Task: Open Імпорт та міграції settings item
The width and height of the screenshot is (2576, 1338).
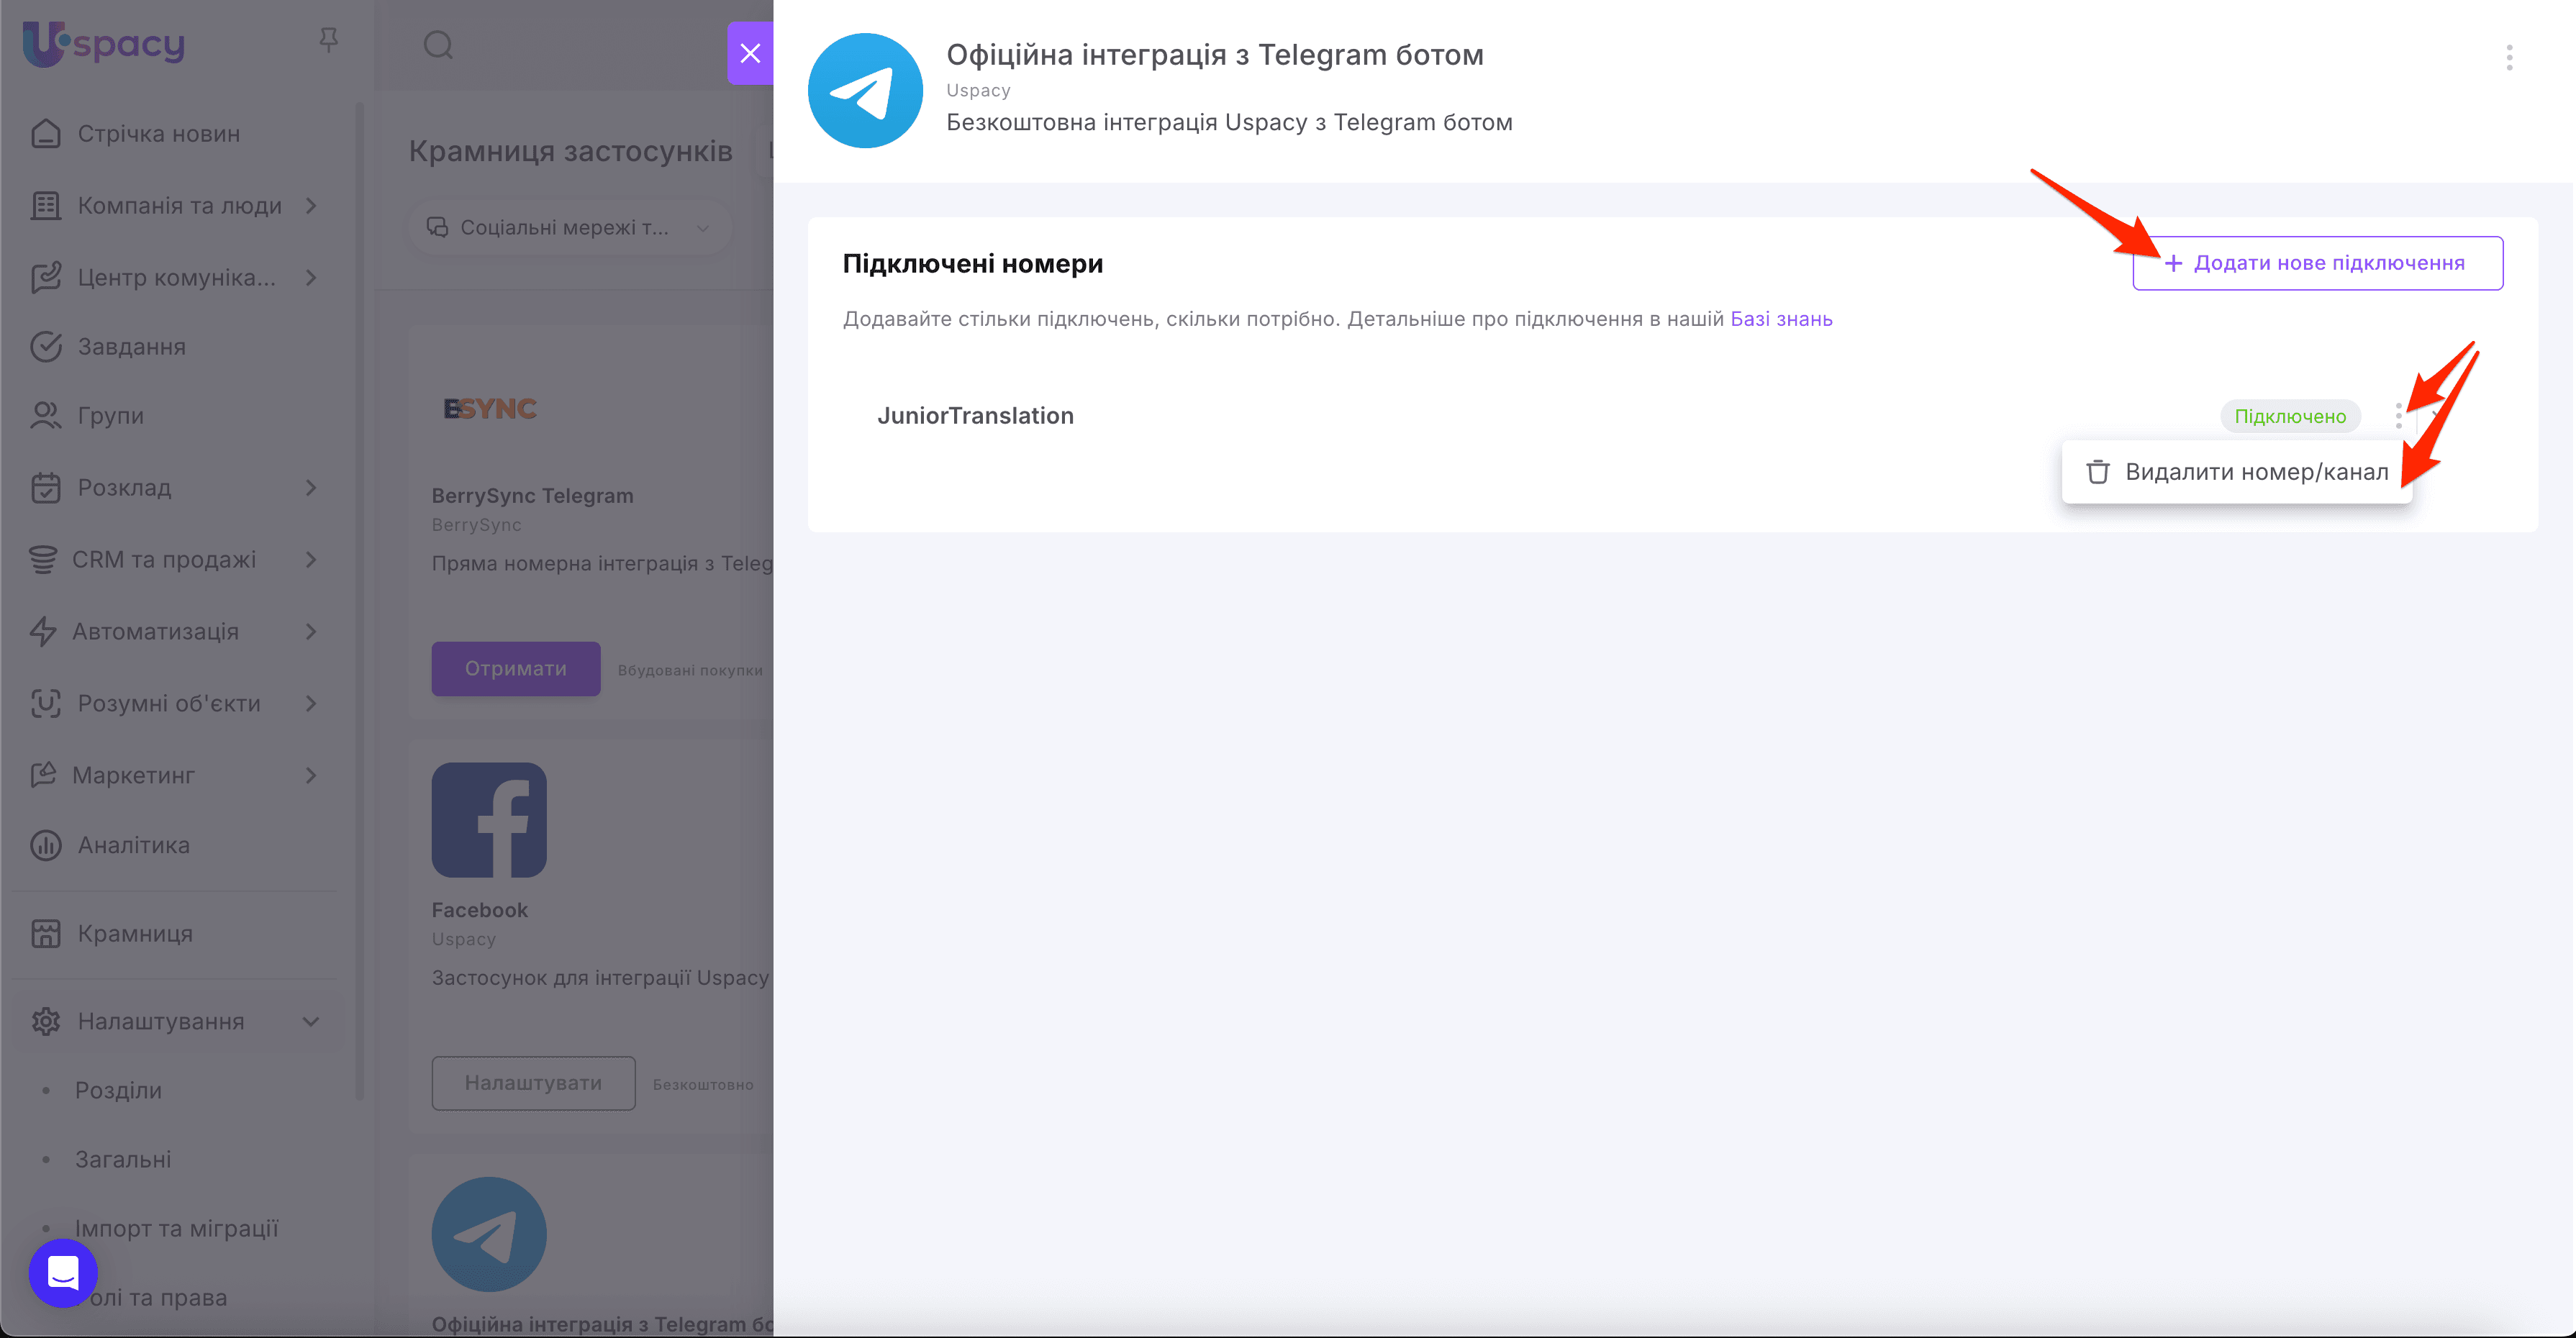Action: [x=178, y=1228]
